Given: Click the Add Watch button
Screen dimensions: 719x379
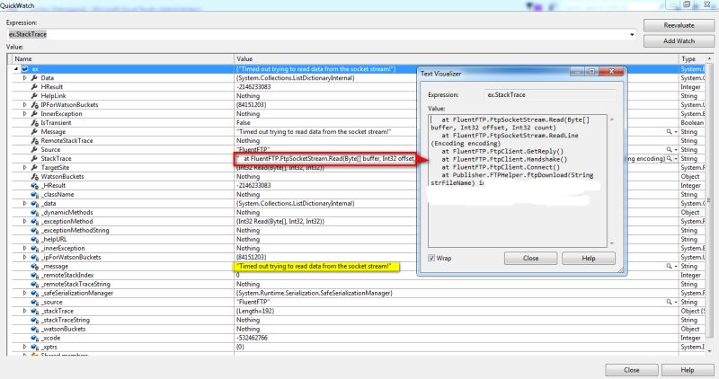Looking at the screenshot, I should point(679,40).
